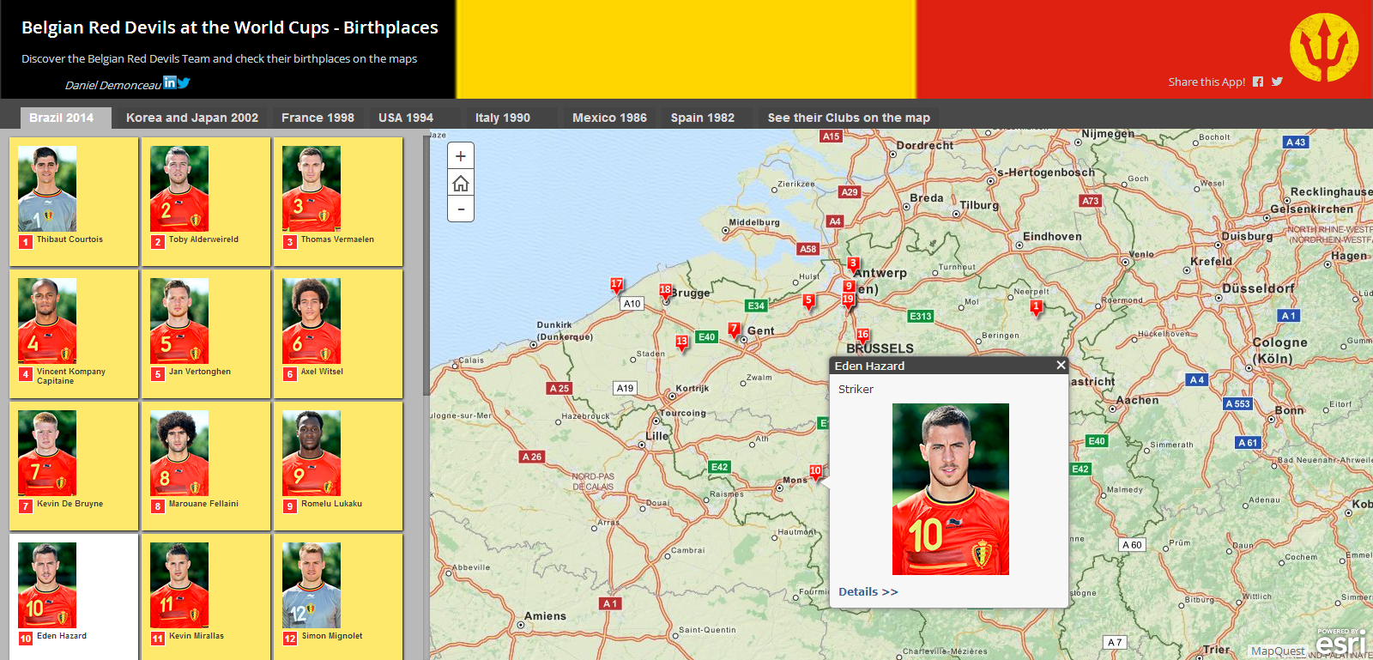Click the Daniel Demonceau author name
The image size is (1373, 660).
(113, 85)
